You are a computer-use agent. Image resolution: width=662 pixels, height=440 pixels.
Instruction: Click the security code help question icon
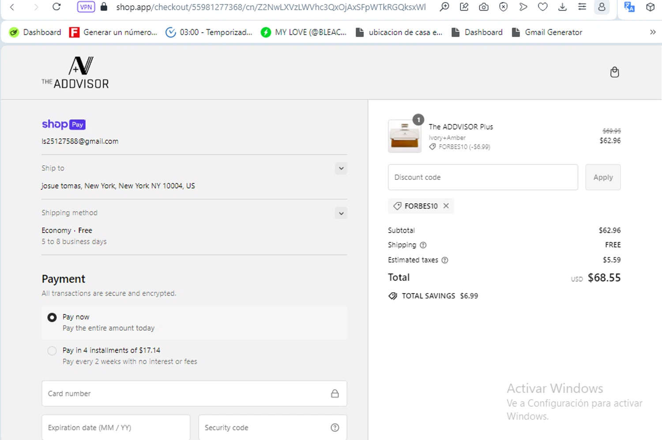(x=335, y=427)
